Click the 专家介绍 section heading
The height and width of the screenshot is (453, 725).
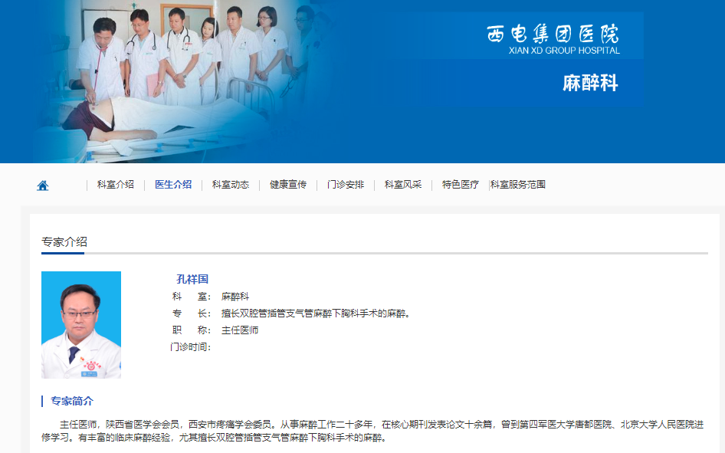coord(64,241)
